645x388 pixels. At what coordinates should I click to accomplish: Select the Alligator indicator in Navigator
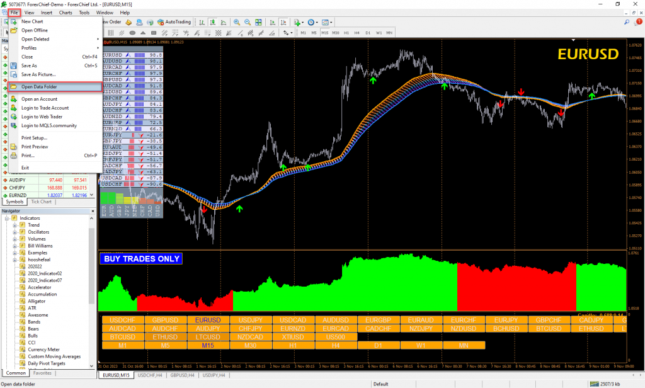pos(37,301)
